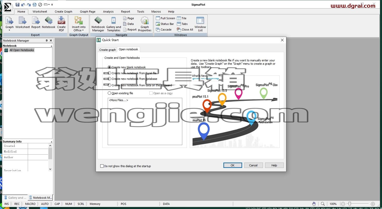Open the Graph Page ribbon tab

click(x=88, y=12)
